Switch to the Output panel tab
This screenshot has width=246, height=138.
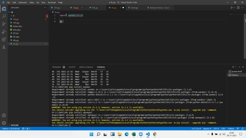click(x=72, y=67)
